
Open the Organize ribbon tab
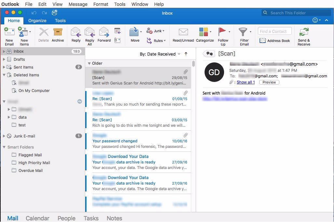pos(37,21)
